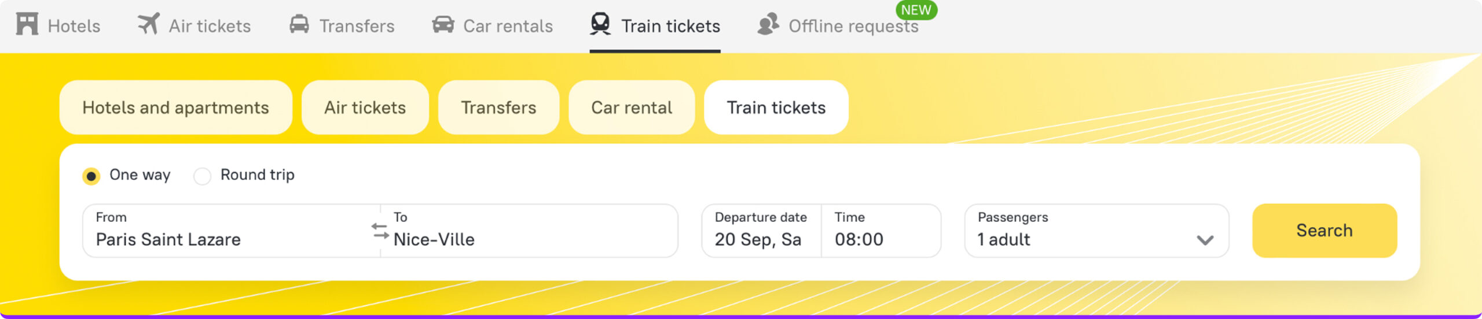Click the car icon for Car rentals
This screenshot has height=319, width=1482.
(x=443, y=25)
